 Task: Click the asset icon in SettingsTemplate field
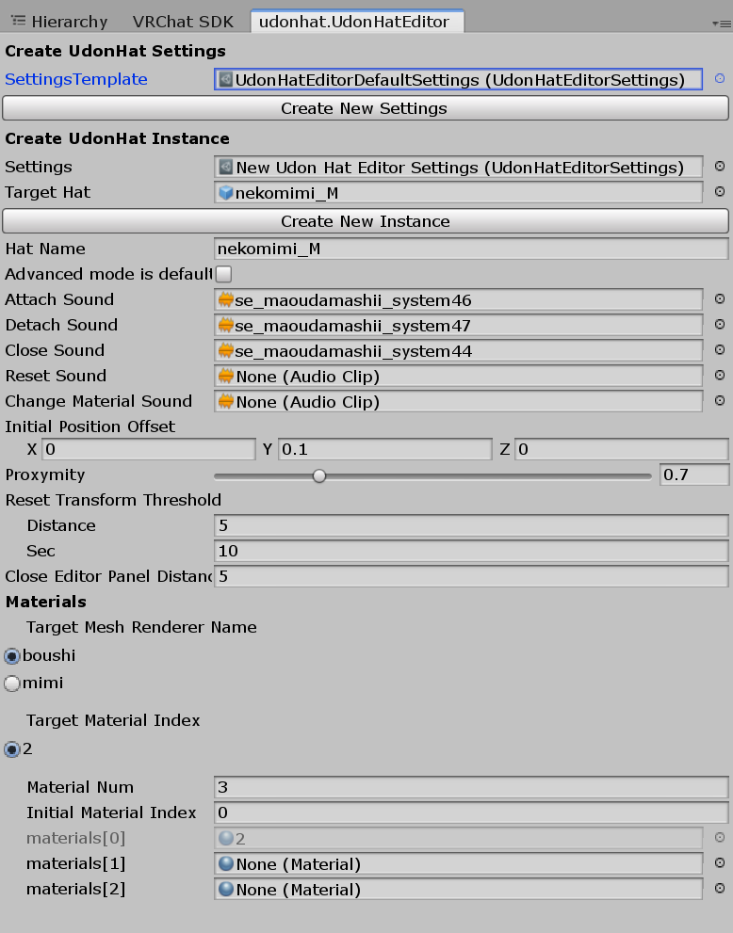pos(226,79)
